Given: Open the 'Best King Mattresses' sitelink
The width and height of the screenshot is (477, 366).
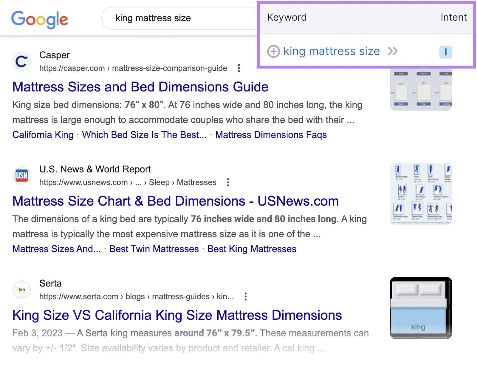Looking at the screenshot, I should pyautogui.click(x=252, y=249).
